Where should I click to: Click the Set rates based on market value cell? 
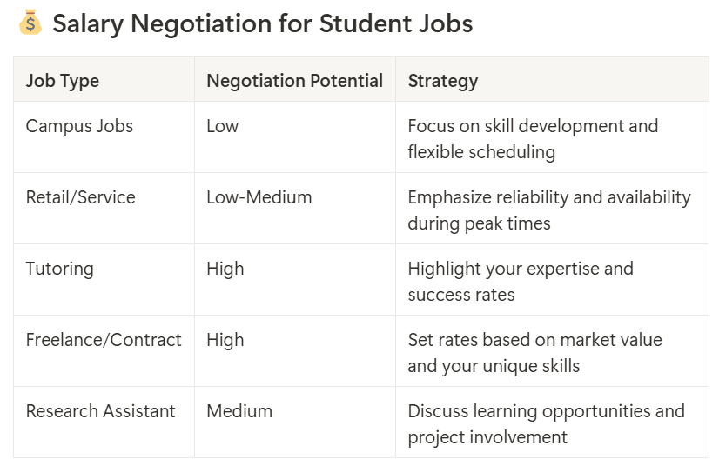coord(534,353)
